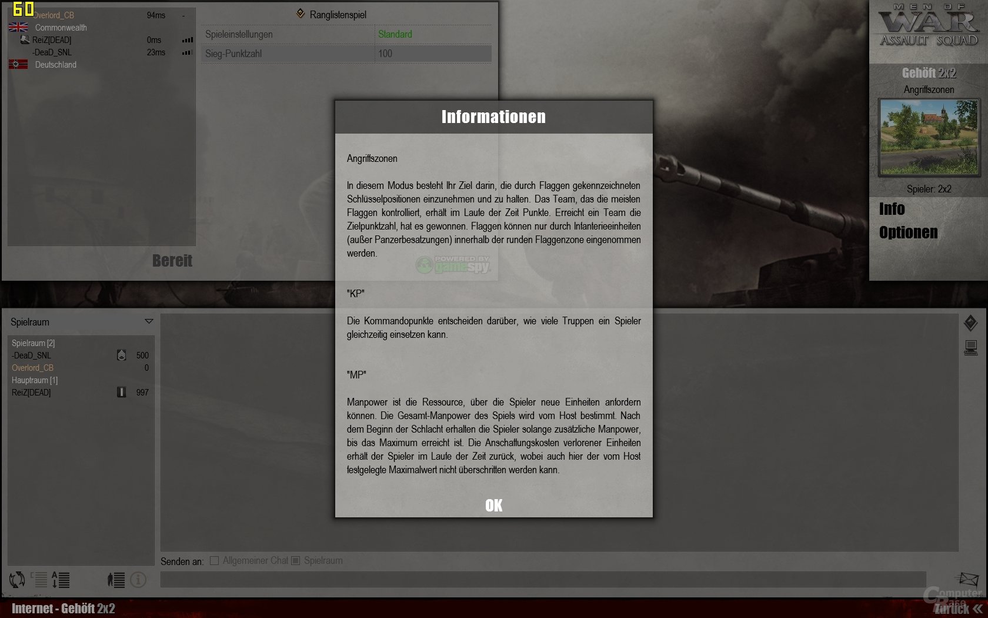Click the Hauptraum [1] group header
Viewport: 988px width, 618px height.
[x=35, y=380]
